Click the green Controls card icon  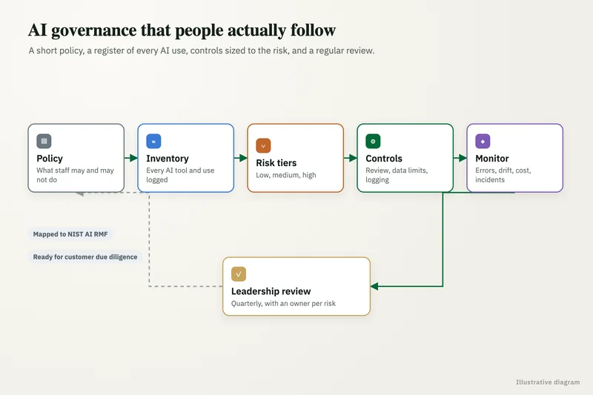pyautogui.click(x=373, y=141)
